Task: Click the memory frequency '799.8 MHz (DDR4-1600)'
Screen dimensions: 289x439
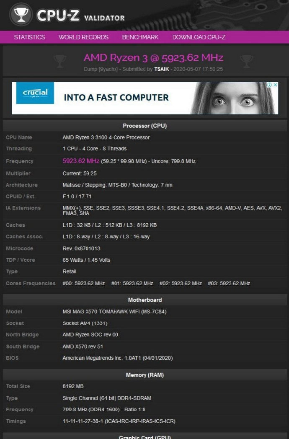Action: [x=91, y=409]
